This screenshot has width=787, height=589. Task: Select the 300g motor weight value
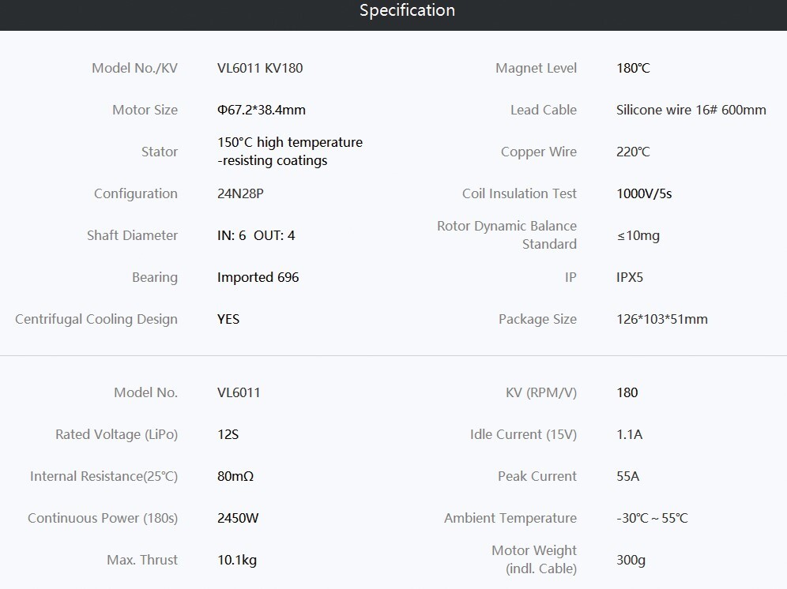[x=631, y=561]
